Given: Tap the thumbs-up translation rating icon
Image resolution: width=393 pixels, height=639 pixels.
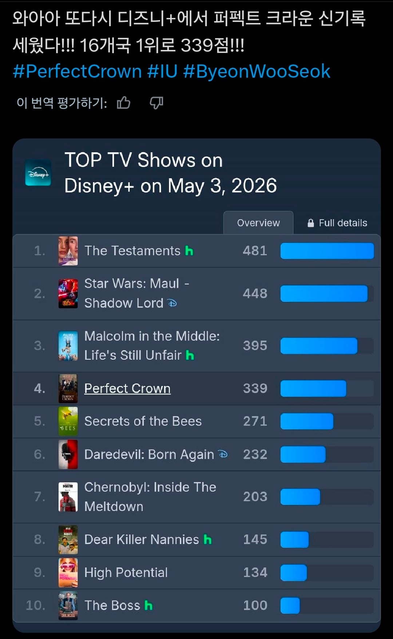Looking at the screenshot, I should 124,103.
